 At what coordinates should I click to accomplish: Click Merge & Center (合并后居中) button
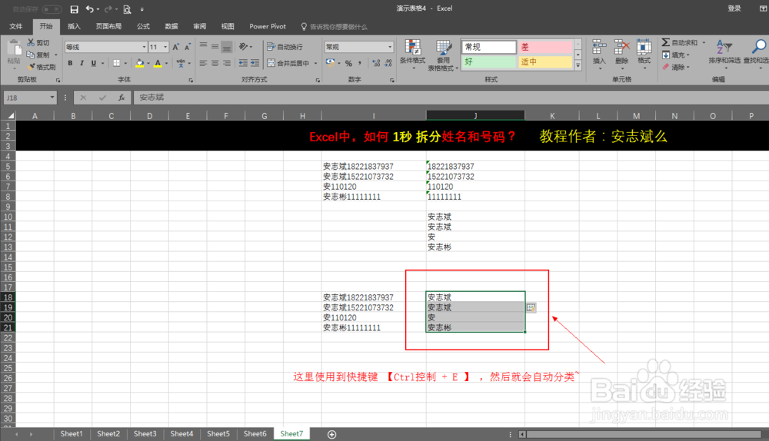(288, 63)
